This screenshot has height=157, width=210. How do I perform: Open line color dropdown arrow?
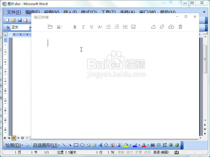point(139,145)
